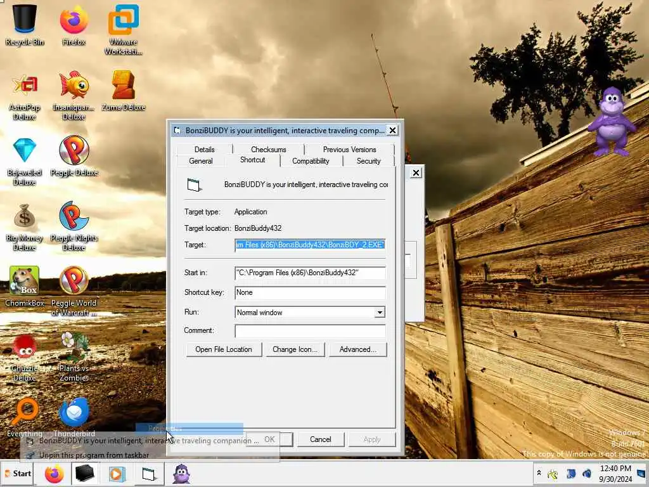
Task: Select the Peggle Nights Deluxe desktop icon
Action: (x=74, y=226)
